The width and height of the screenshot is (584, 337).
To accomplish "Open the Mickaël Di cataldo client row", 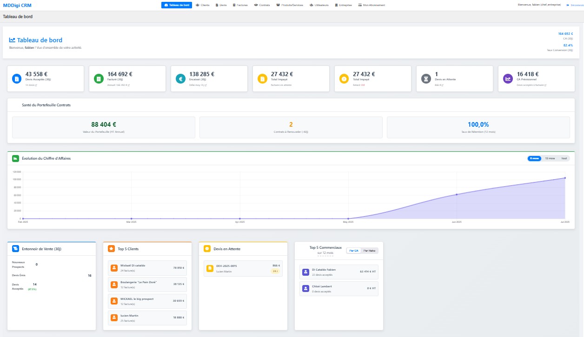I will pos(147,268).
